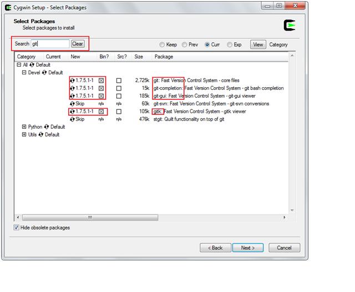
Task: Click in the Search input field
Action: click(50, 44)
